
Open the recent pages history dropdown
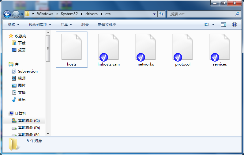pos(22,14)
